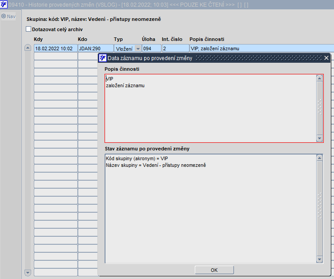Click scrollbar track of 'Popis činnosti' text area
The height and width of the screenshot is (279, 334).
[x=319, y=108]
